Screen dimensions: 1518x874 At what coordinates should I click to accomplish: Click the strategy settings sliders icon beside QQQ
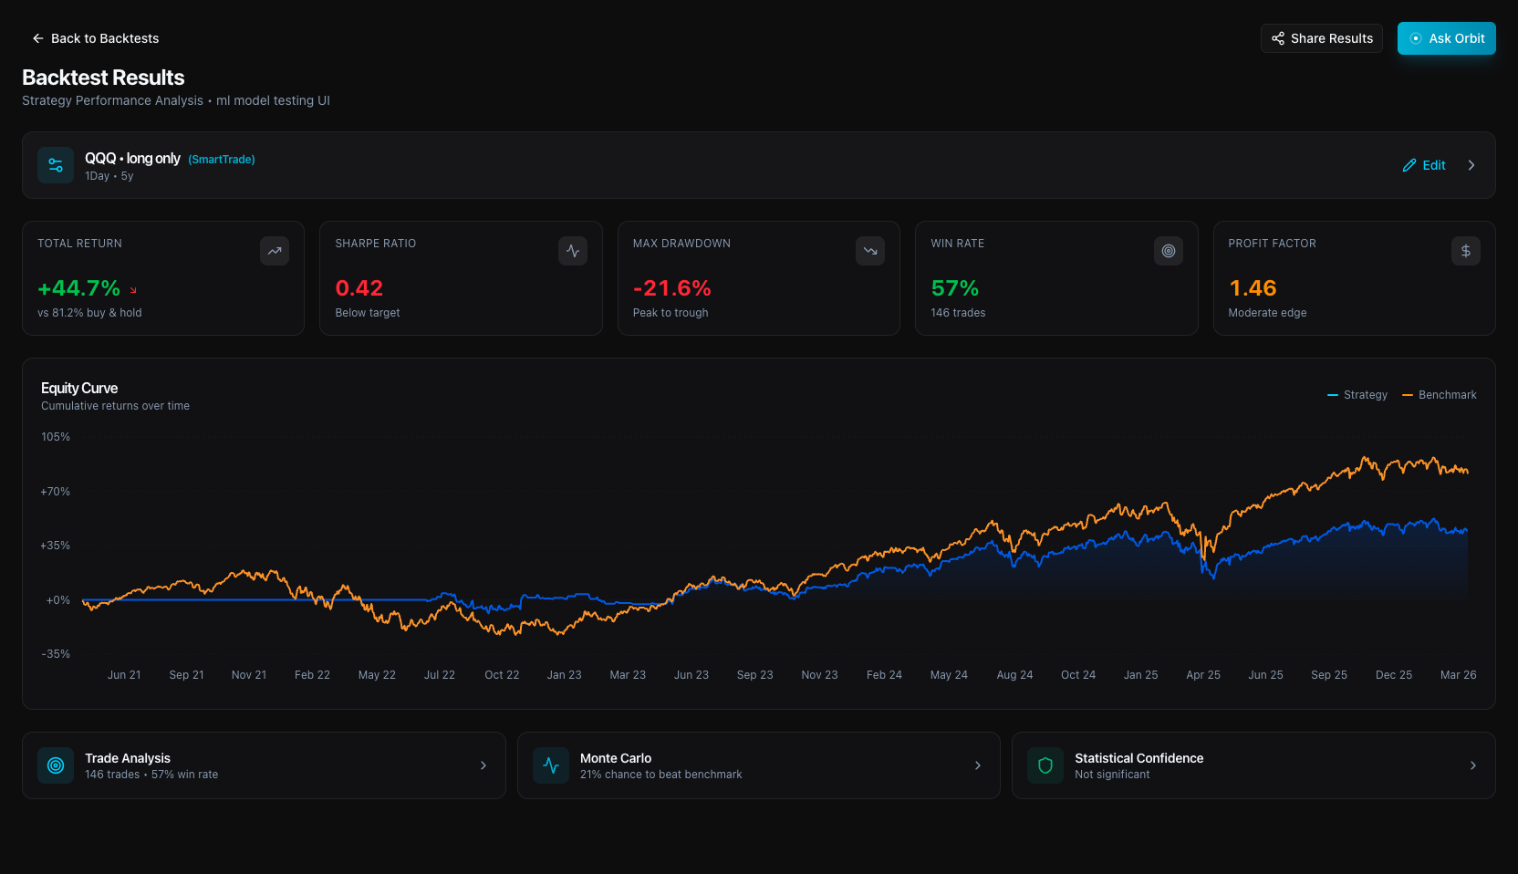(x=56, y=165)
